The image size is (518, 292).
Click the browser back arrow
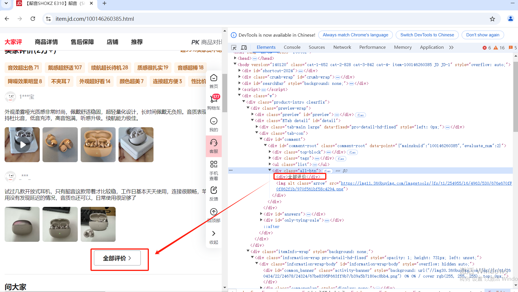pos(7,19)
